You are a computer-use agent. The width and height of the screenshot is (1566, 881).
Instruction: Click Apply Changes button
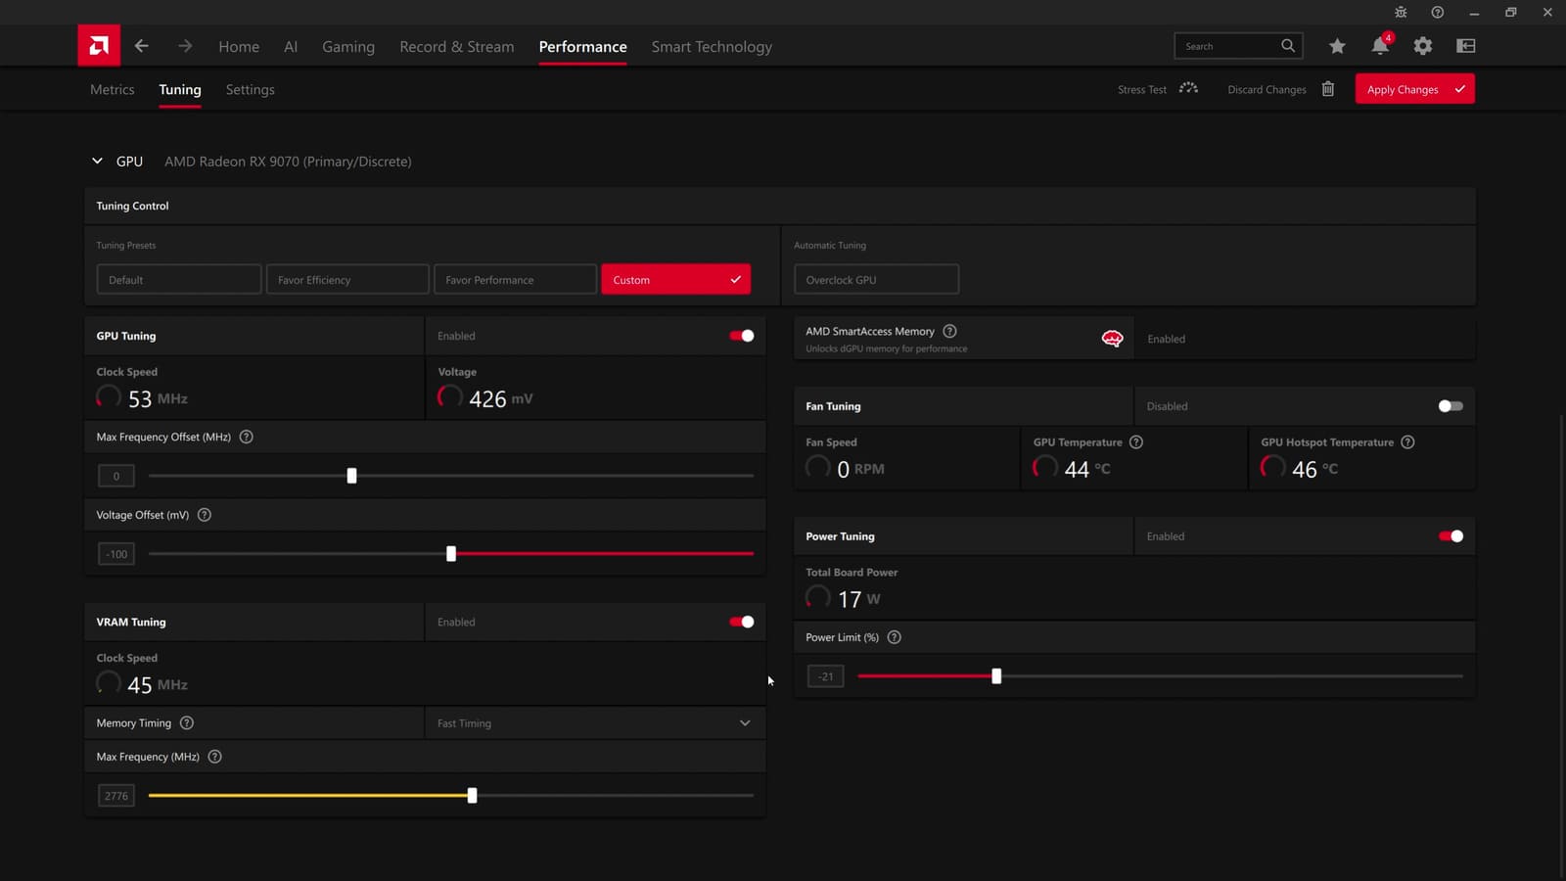(1414, 89)
